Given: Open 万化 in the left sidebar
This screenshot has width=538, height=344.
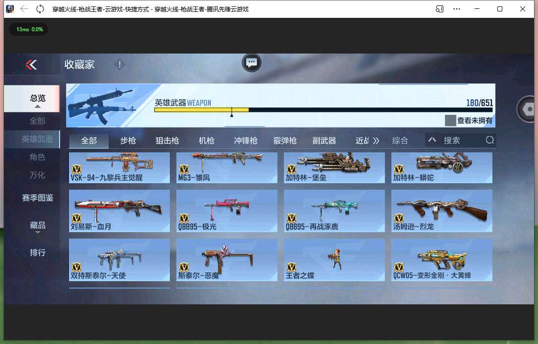Looking at the screenshot, I should point(37,175).
